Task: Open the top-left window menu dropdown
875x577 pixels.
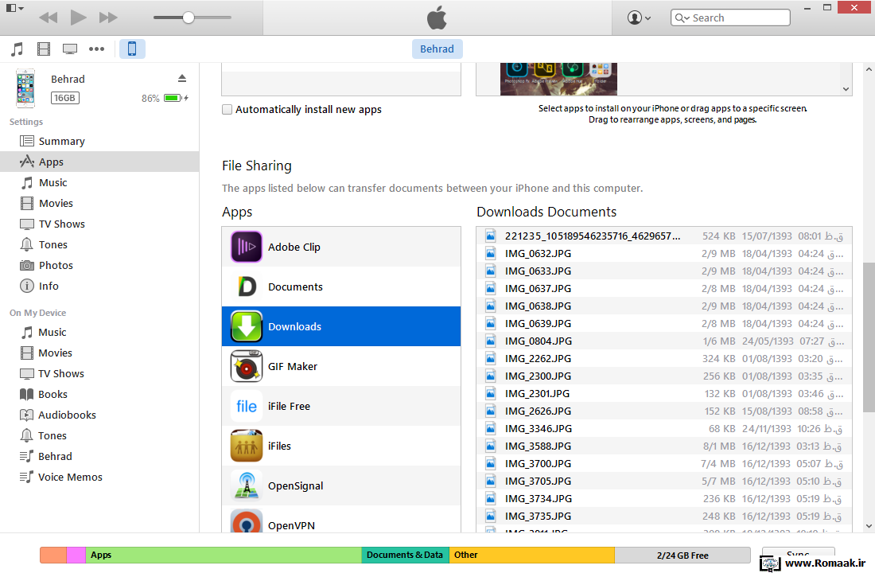Action: pyautogui.click(x=14, y=9)
